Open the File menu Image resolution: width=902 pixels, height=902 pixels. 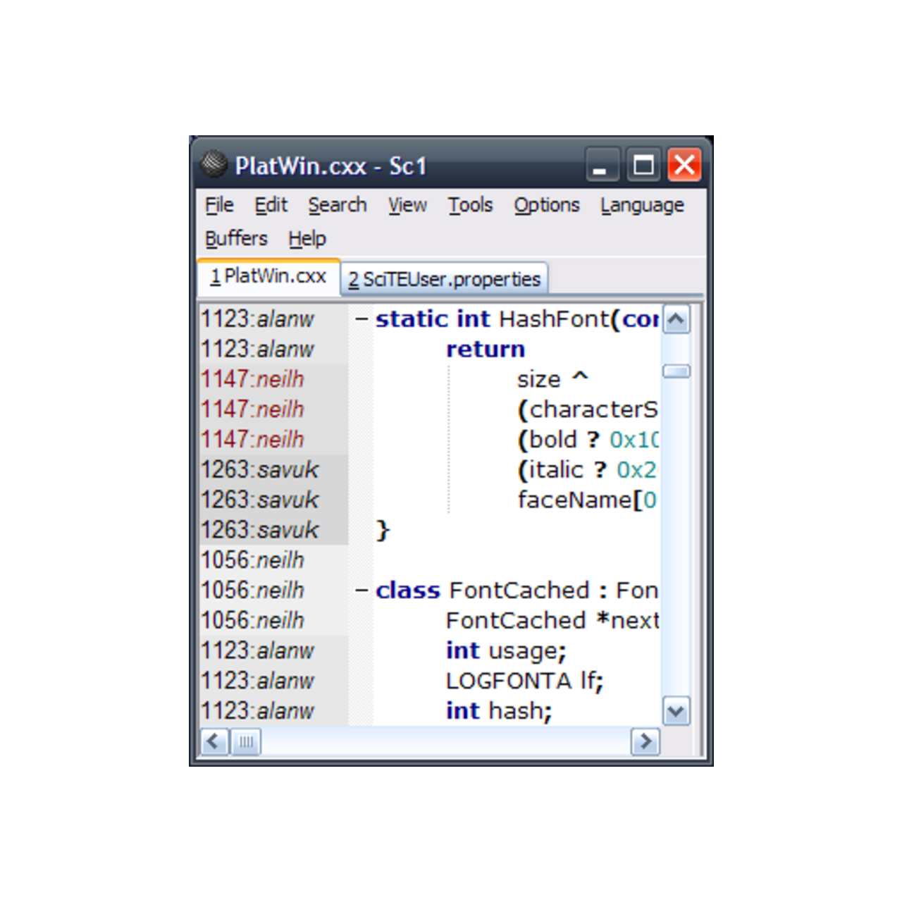[219, 205]
